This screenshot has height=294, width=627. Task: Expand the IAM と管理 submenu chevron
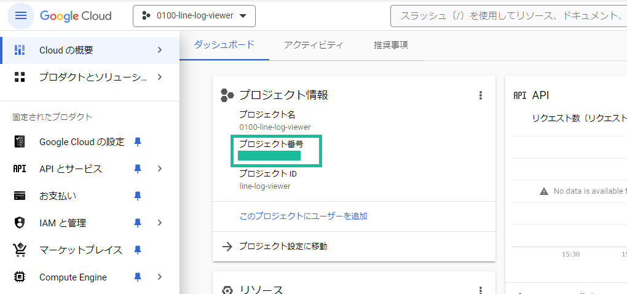(160, 223)
